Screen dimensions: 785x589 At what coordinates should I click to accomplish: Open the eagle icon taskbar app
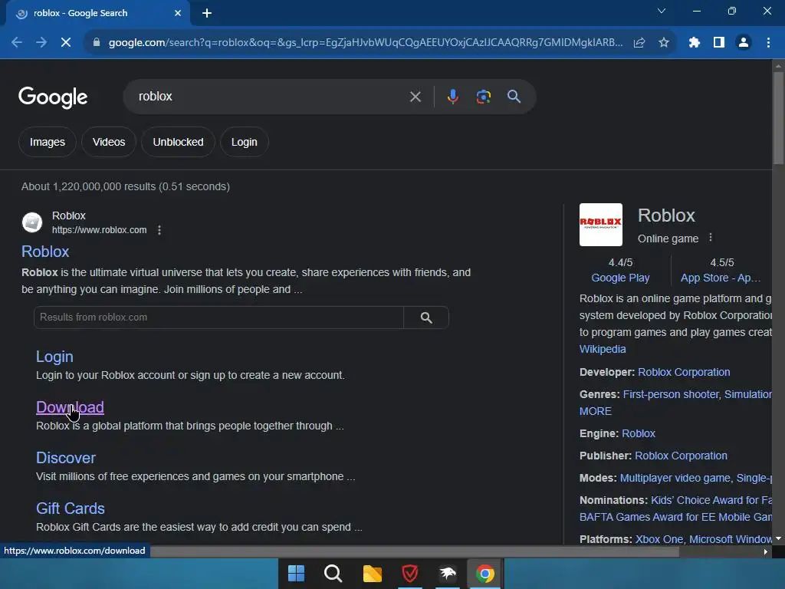[448, 573]
